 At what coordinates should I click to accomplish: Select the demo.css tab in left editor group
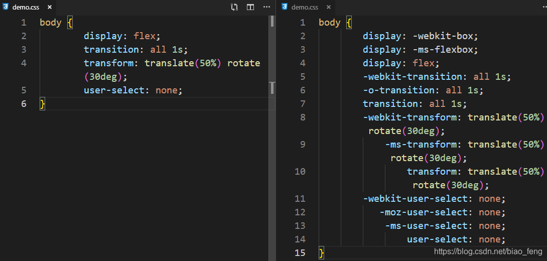click(x=27, y=7)
